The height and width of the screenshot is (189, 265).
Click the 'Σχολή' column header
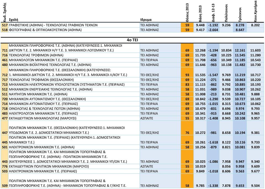13,20
